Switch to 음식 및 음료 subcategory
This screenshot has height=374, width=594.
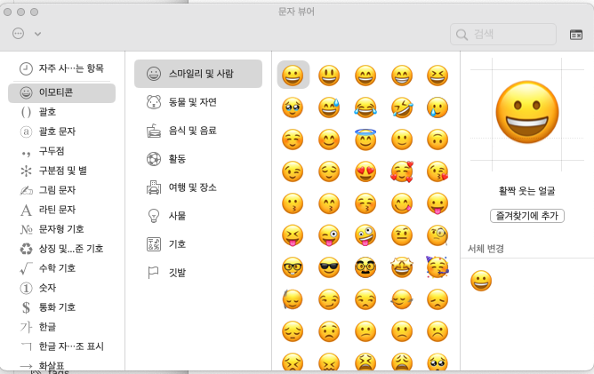pyautogui.click(x=198, y=131)
